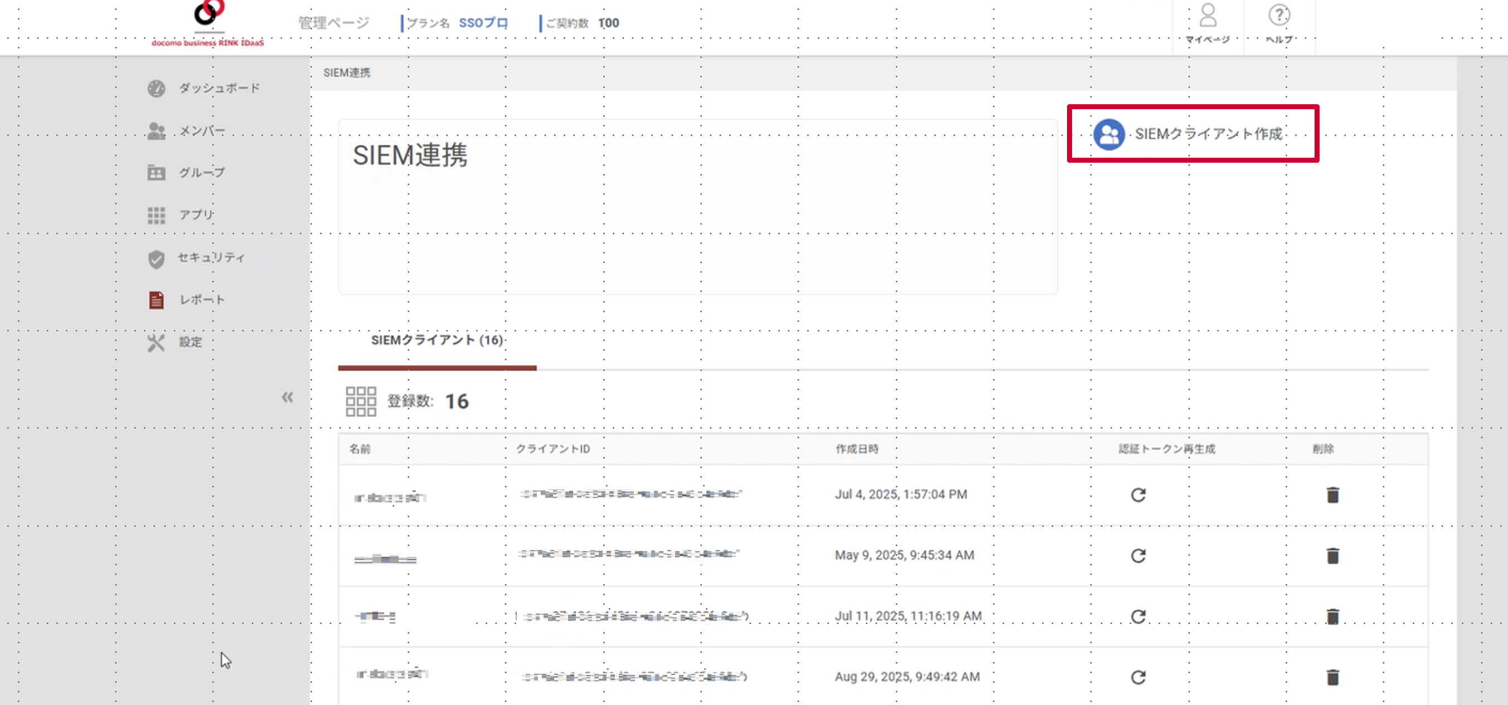This screenshot has width=1508, height=705.
Task: Regenerate token for the Jul 4, 2025 client
Action: click(x=1137, y=494)
